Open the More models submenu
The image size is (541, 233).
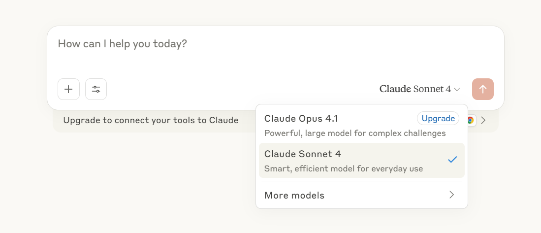point(362,195)
